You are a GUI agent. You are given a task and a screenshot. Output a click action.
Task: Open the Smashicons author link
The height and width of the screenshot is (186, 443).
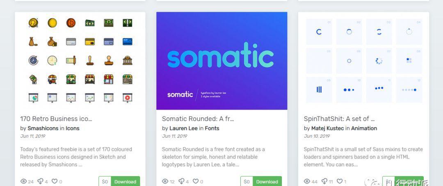coord(43,128)
